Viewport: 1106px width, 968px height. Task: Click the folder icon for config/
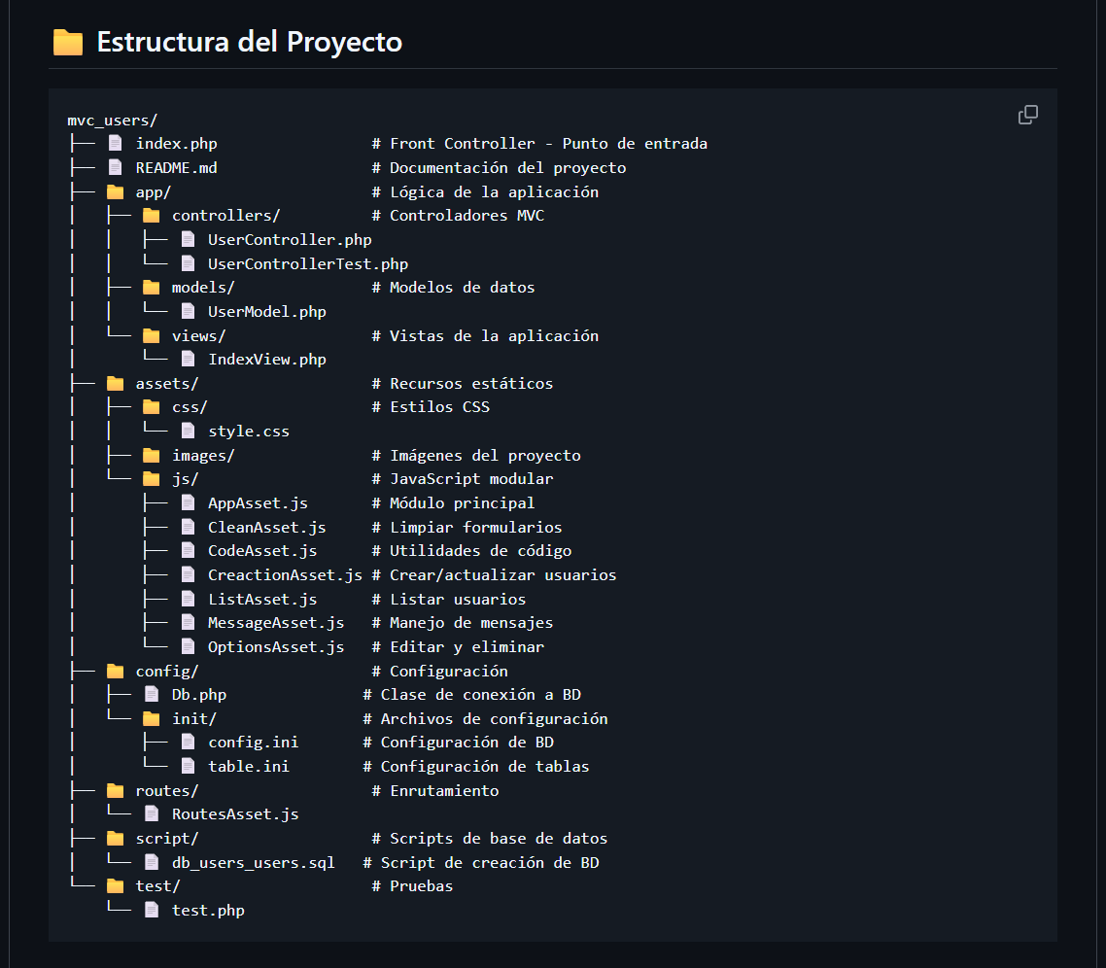(115, 671)
